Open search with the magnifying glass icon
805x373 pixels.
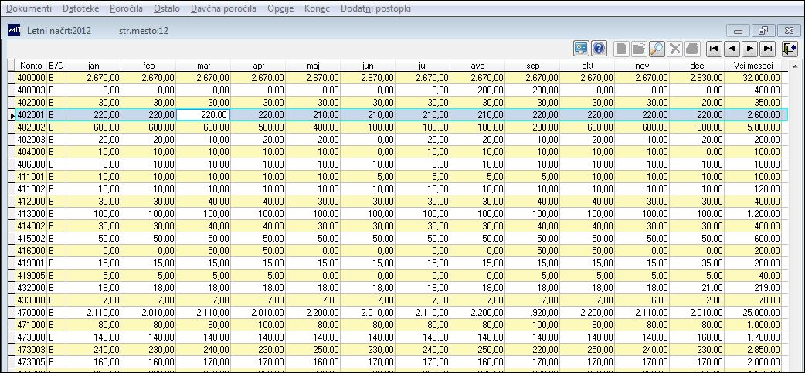click(657, 49)
